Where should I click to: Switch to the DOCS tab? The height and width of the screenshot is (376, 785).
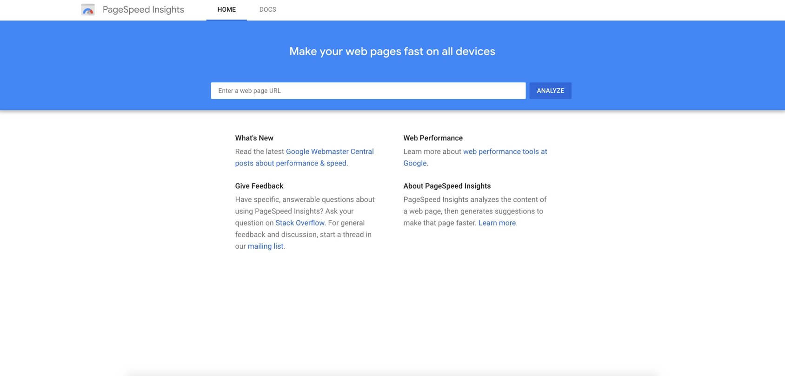268,10
